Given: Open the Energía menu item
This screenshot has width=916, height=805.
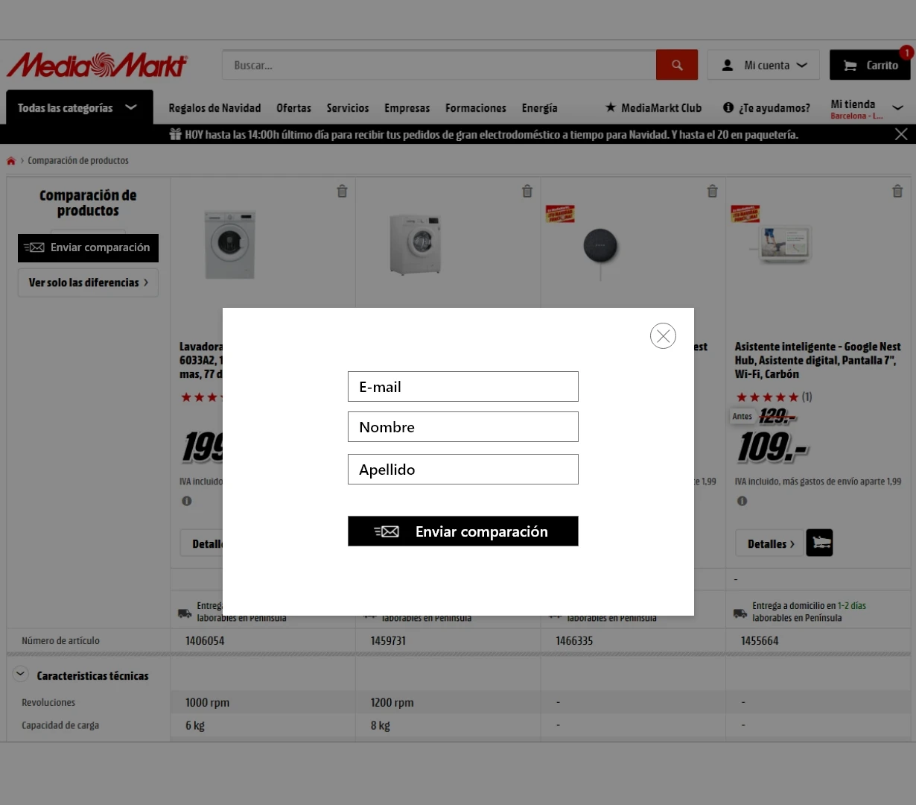Looking at the screenshot, I should point(540,108).
